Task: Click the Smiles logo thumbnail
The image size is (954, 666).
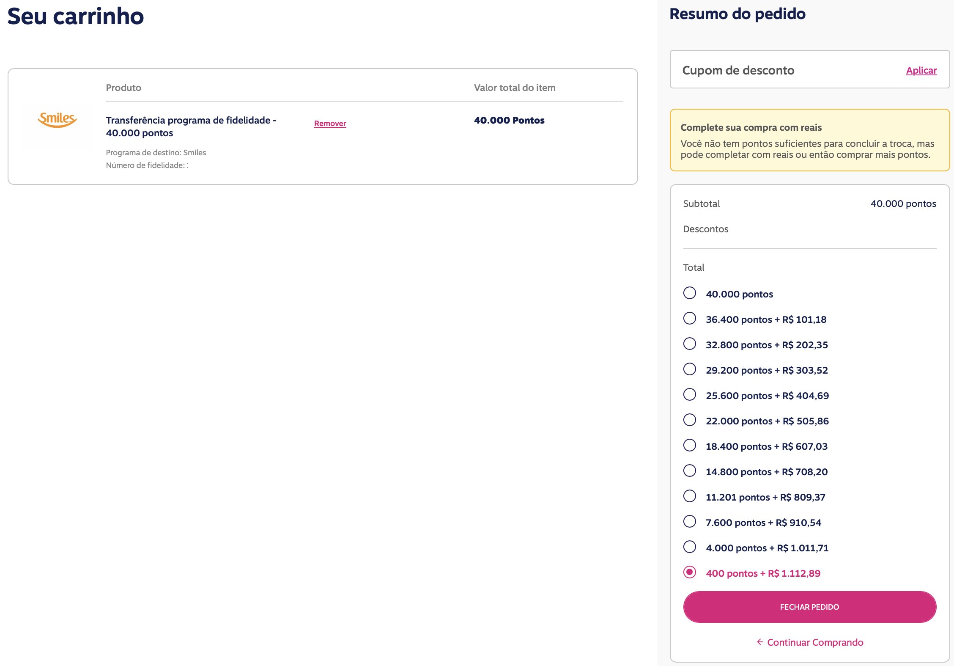Action: (x=57, y=126)
